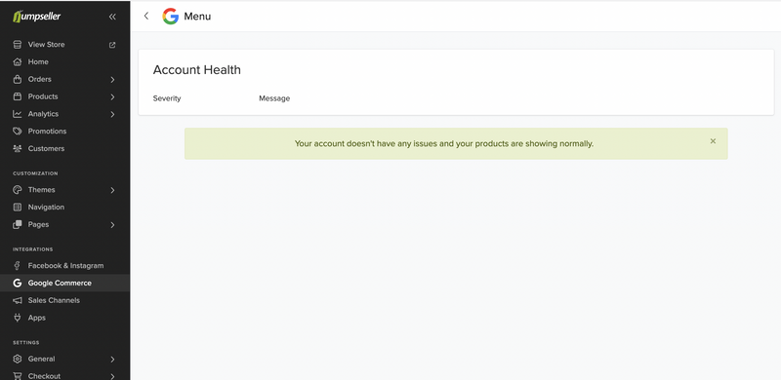781x380 pixels.
Task: Click the colored Google logo in header
Action: [170, 17]
